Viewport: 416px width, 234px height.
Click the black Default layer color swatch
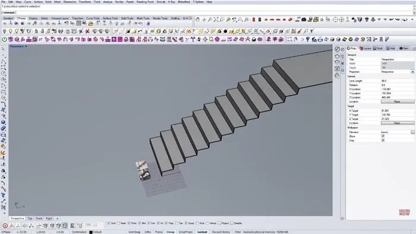91,232
